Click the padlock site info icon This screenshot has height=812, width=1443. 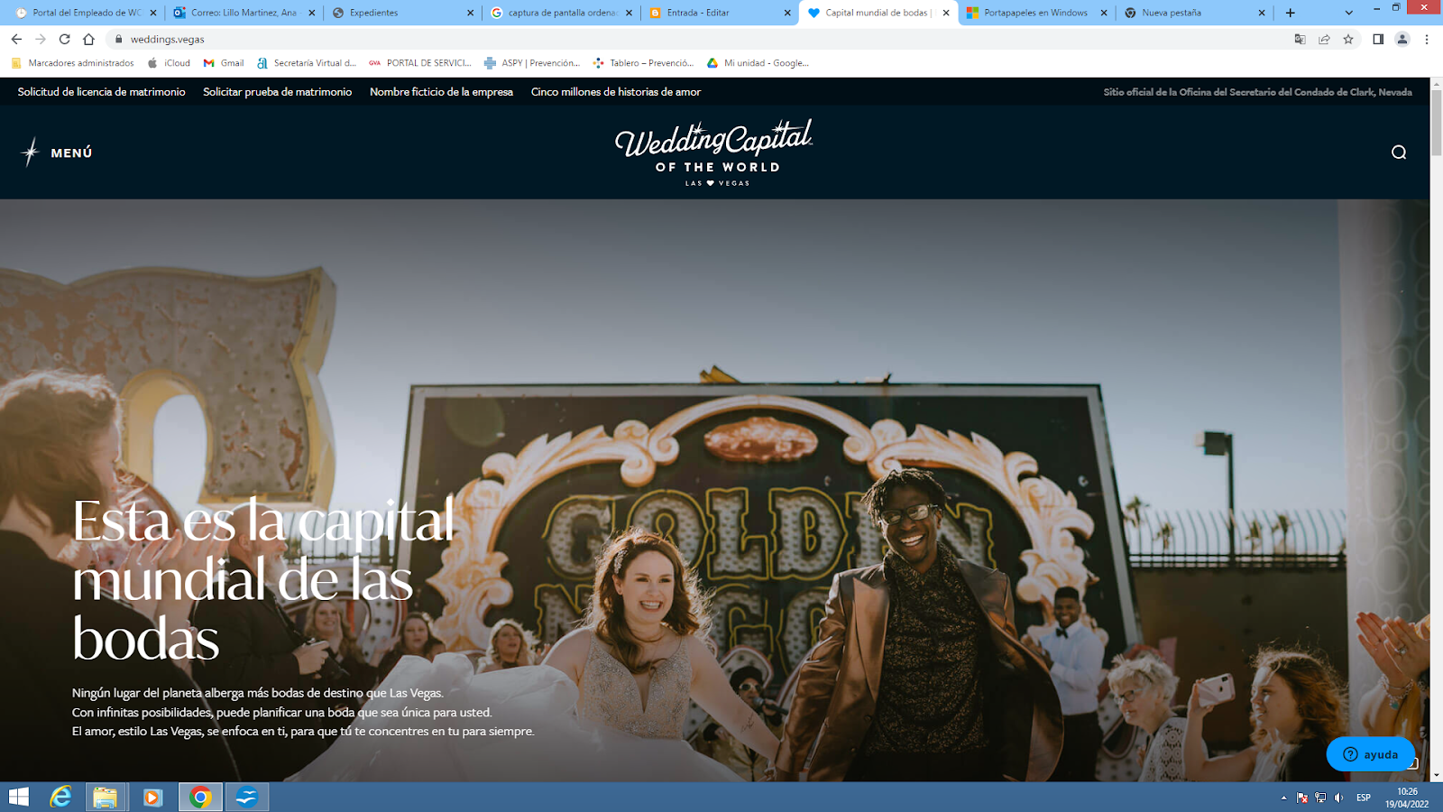click(x=118, y=39)
